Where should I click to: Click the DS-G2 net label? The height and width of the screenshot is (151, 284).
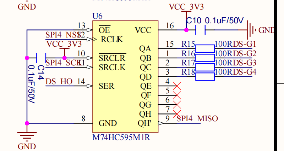pos(245,53)
